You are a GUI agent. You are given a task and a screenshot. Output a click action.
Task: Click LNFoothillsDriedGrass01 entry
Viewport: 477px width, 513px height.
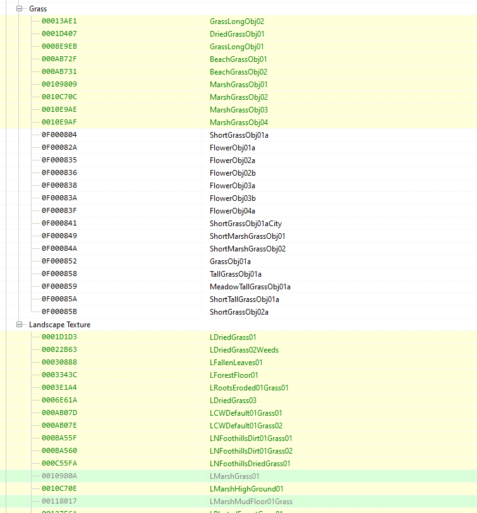tap(250, 464)
